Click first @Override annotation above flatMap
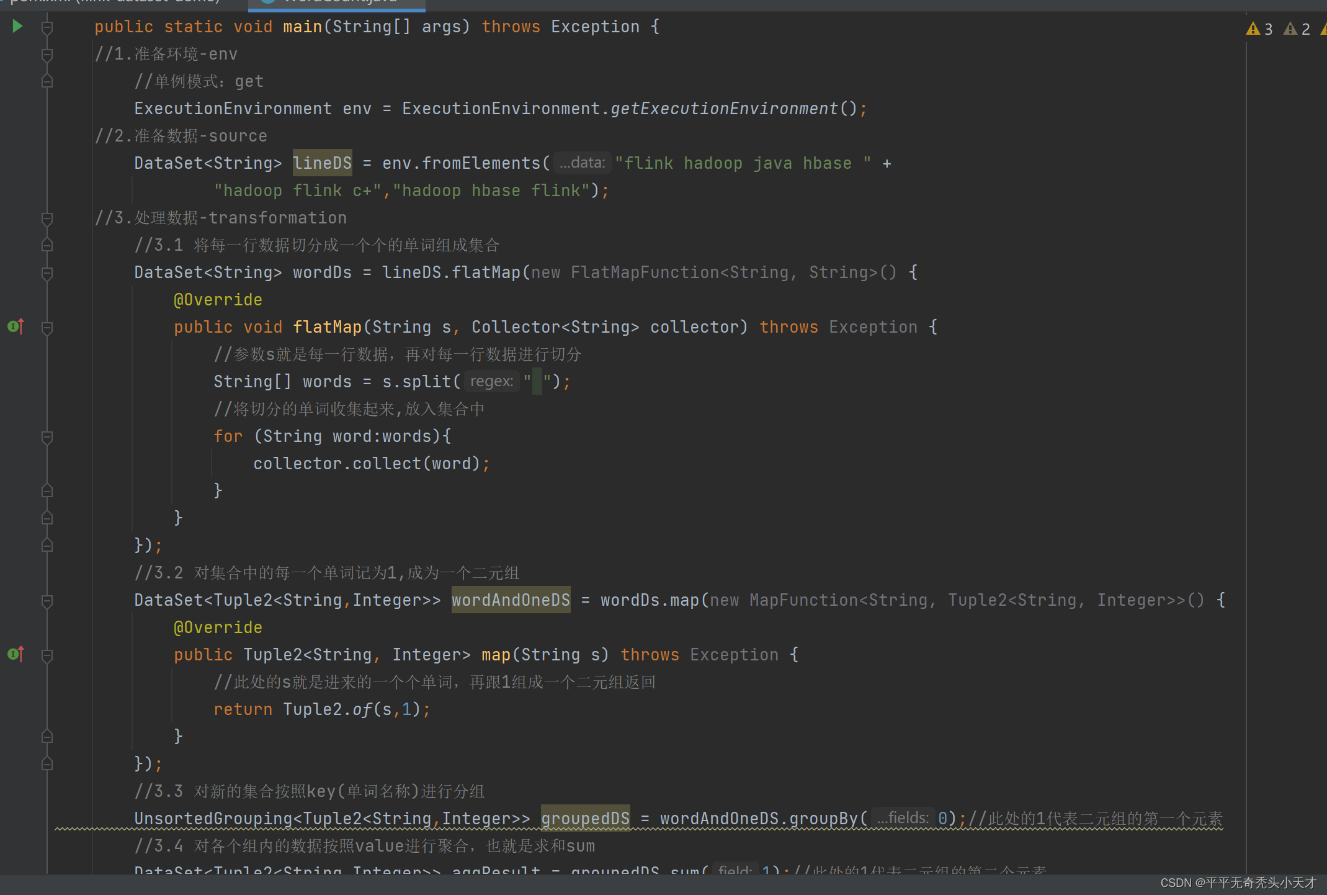 (x=218, y=300)
